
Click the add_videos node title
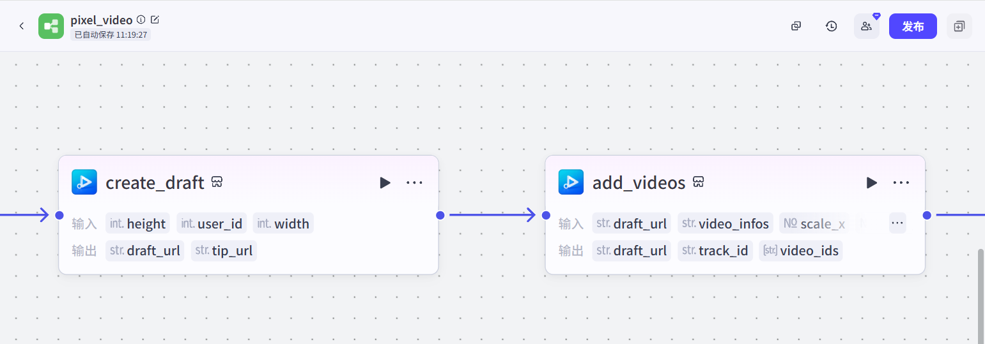[639, 183]
